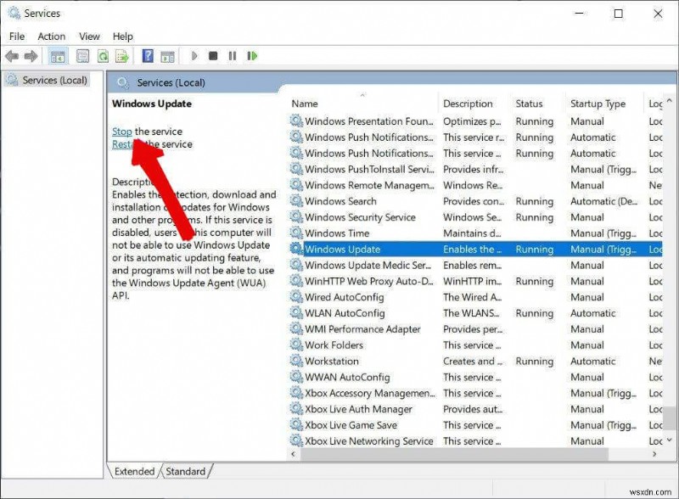
Task: Restart the service using the toolbar icon
Action: [252, 56]
